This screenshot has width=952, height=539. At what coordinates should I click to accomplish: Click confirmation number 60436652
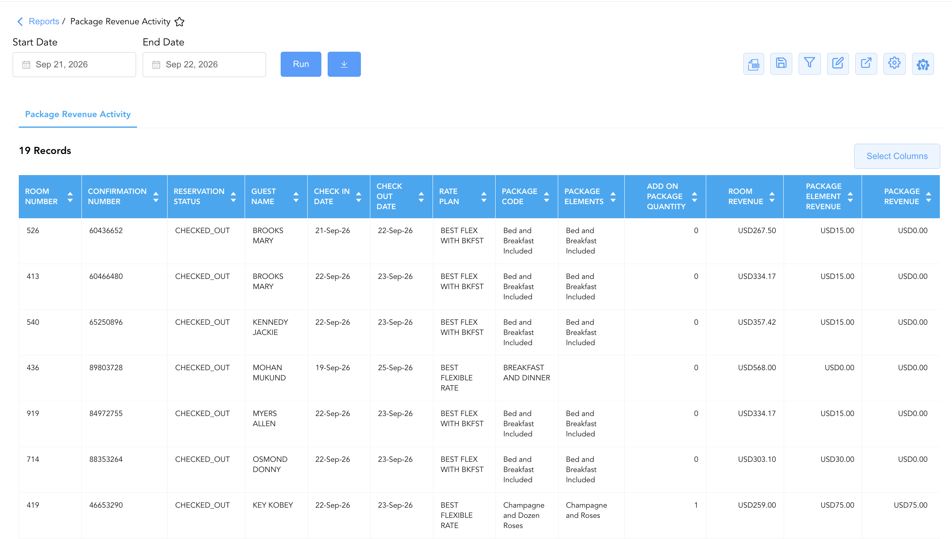tap(106, 231)
